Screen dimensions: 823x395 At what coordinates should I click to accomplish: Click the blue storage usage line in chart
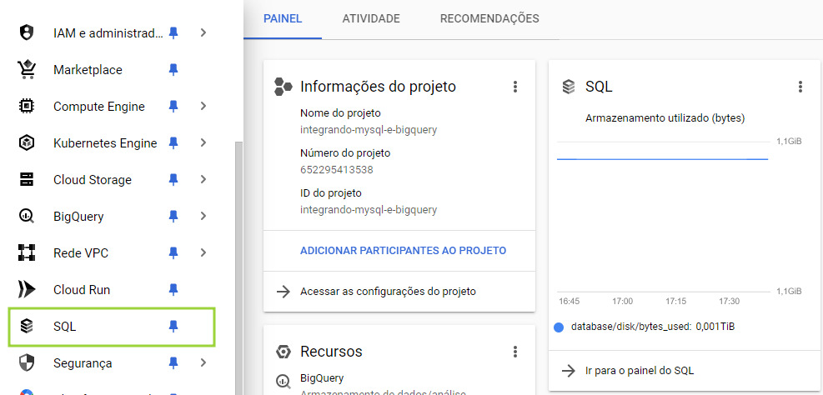point(662,158)
